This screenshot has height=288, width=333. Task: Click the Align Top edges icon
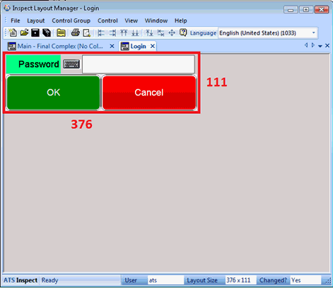click(124, 33)
